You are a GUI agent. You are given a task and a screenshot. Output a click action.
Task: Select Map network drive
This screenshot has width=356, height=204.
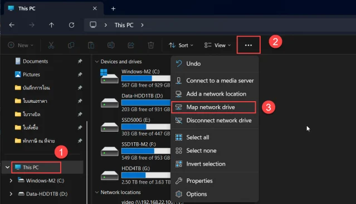click(213, 107)
